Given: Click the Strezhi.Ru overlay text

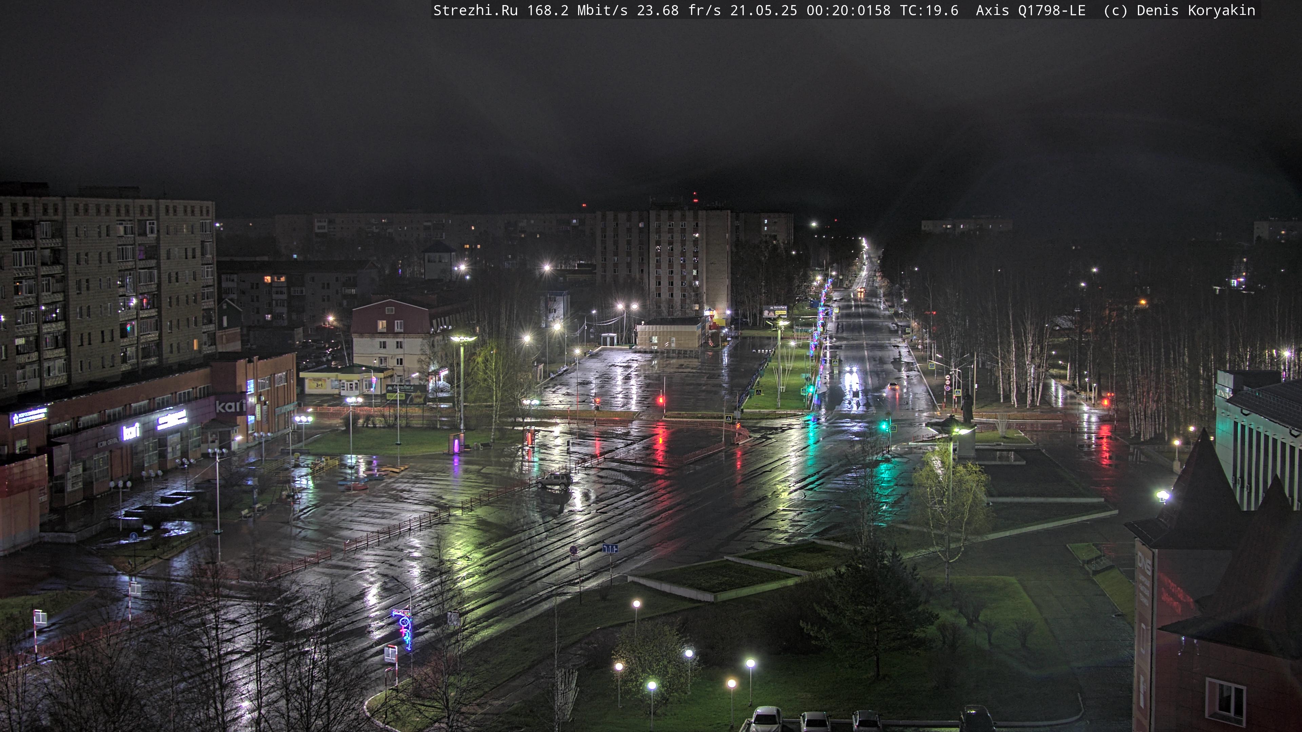Looking at the screenshot, I should coord(476,11).
